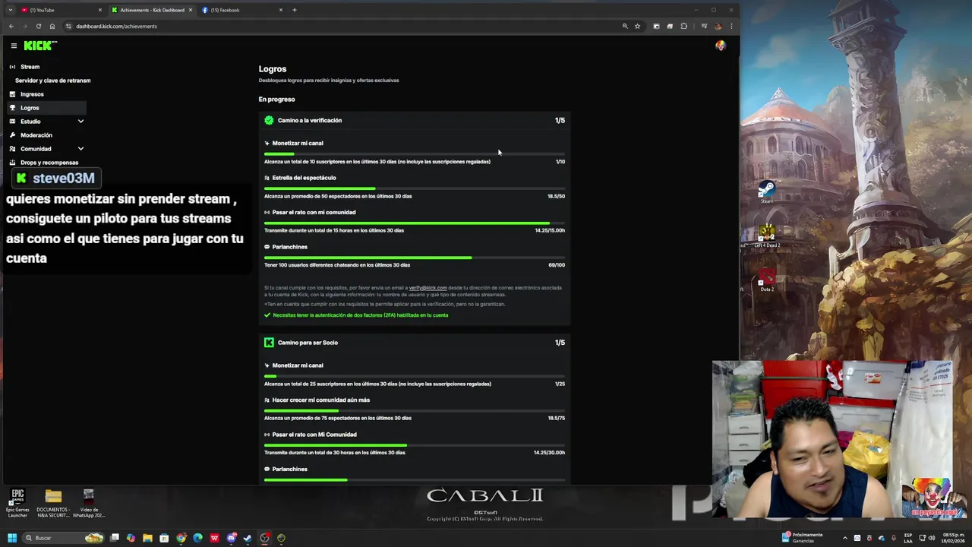Open the user avatar in the Kick header
The height and width of the screenshot is (547, 972).
[720, 46]
